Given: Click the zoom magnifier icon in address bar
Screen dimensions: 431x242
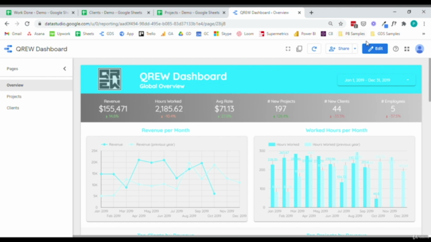Looking at the screenshot, I should [x=331, y=24].
